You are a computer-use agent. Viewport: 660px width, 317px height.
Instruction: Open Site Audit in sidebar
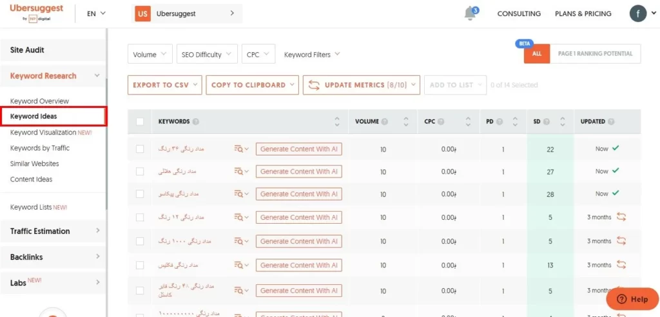click(53, 50)
